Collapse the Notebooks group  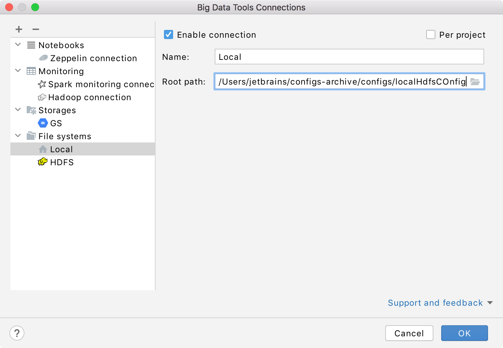click(x=18, y=45)
